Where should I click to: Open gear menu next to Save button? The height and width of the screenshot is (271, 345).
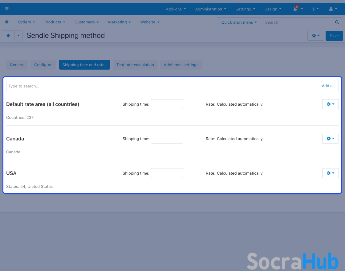click(315, 36)
